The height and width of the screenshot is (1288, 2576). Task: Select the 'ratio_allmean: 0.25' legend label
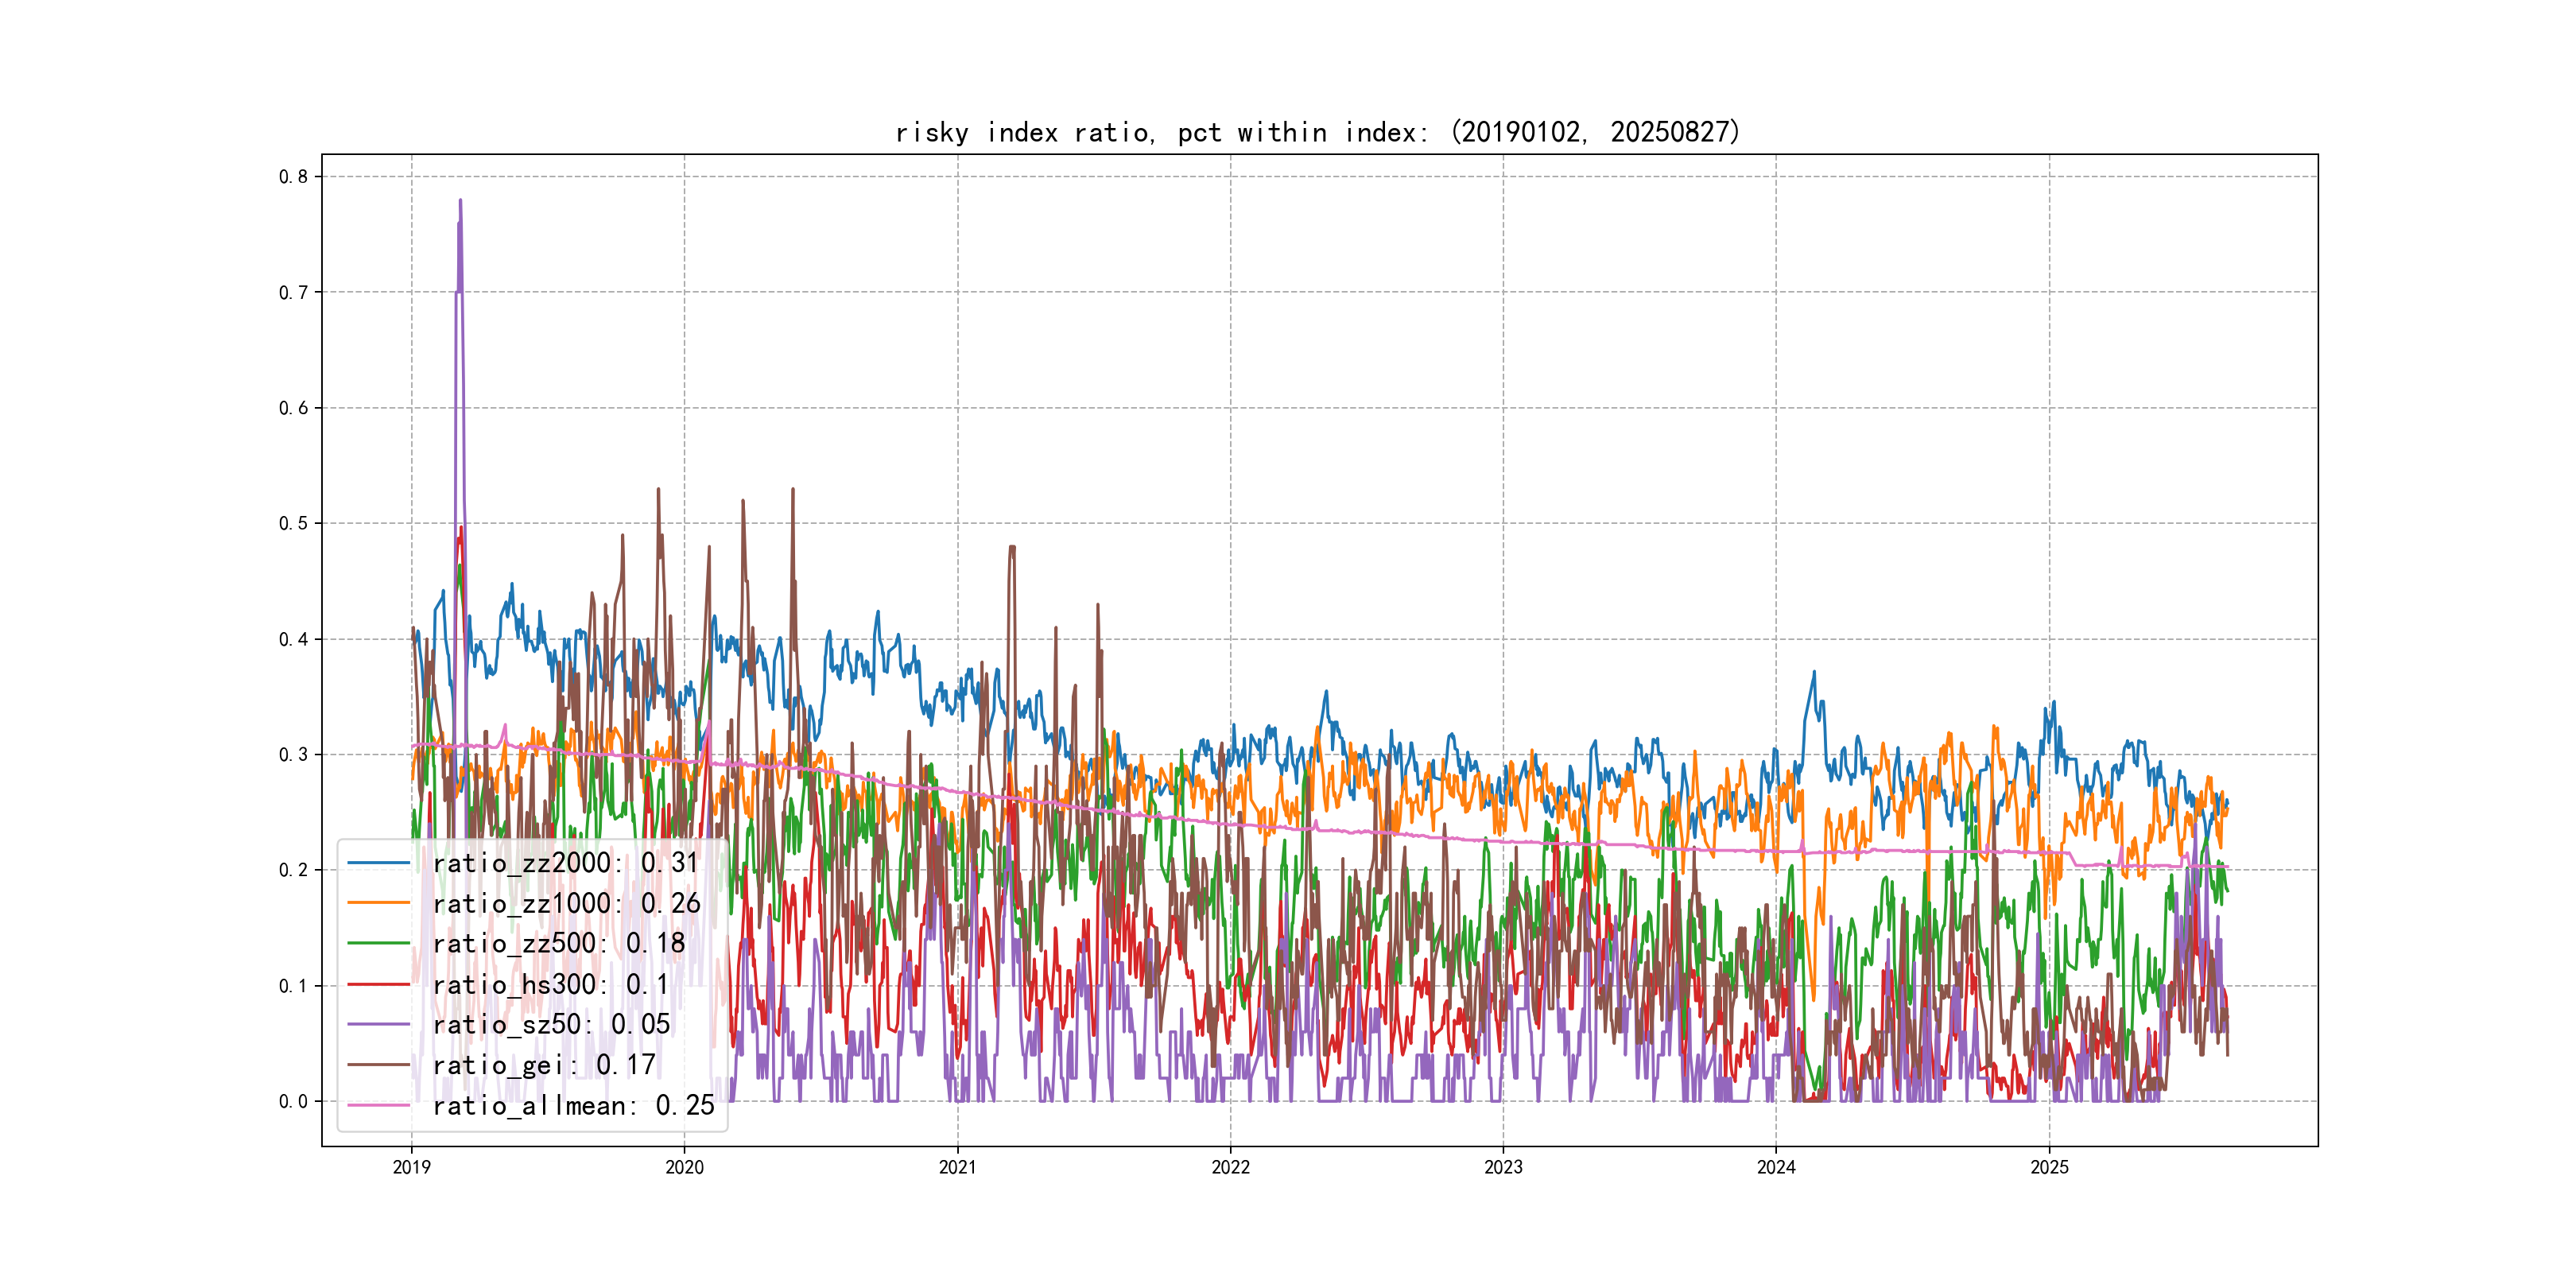tap(573, 1105)
